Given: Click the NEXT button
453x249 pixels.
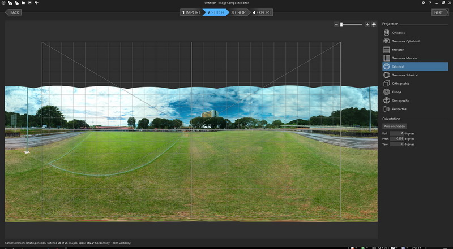Looking at the screenshot, I should [439, 12].
